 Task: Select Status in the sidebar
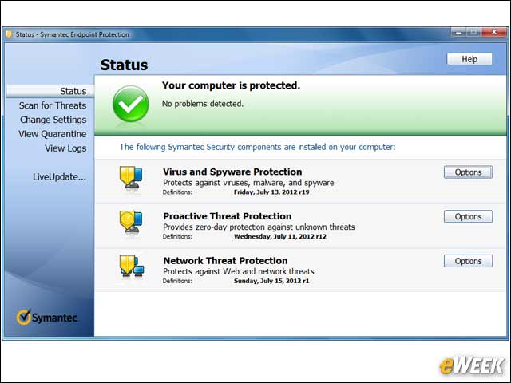pyautogui.click(x=50, y=91)
